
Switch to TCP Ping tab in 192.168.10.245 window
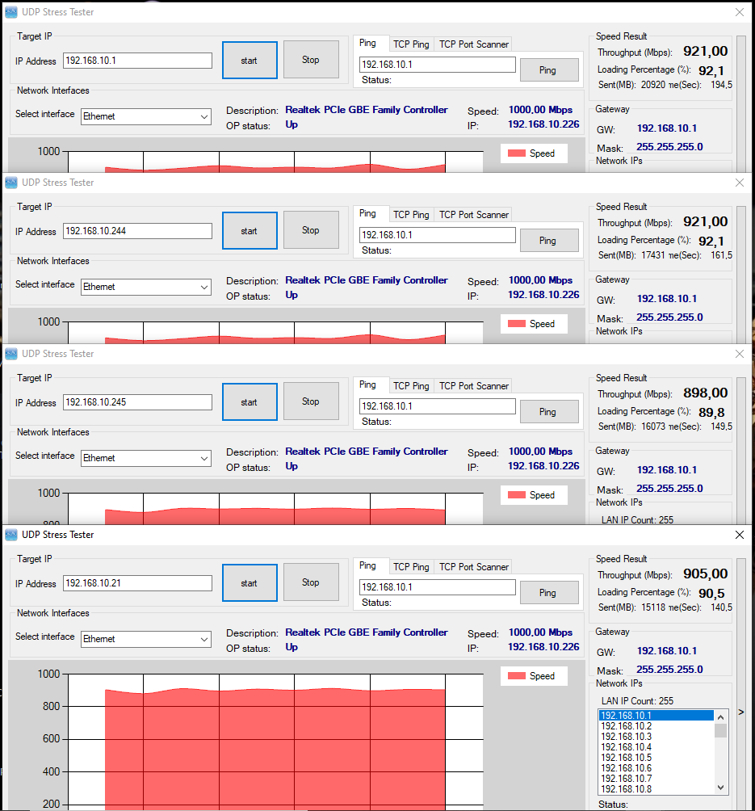point(411,386)
